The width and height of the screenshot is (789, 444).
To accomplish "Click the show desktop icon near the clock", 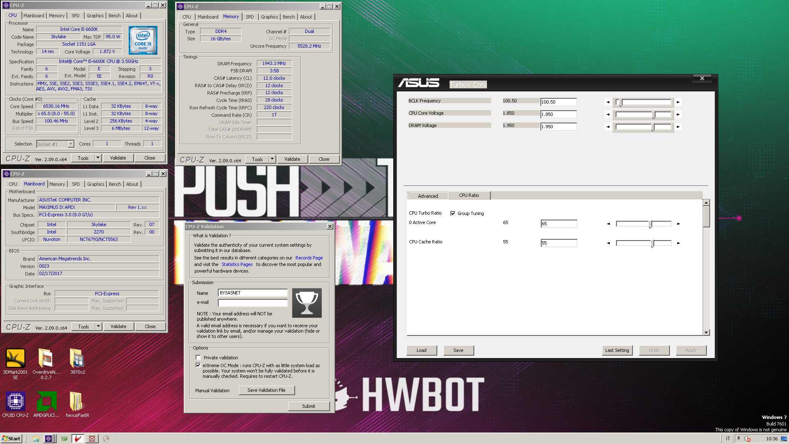I will coord(784,439).
